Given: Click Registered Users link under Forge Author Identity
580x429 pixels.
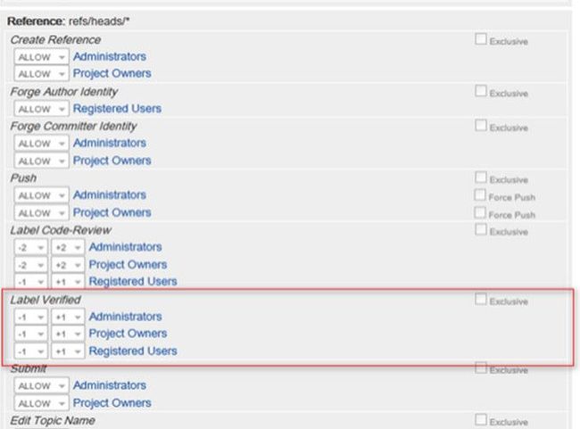Looking at the screenshot, I should click(x=117, y=108).
